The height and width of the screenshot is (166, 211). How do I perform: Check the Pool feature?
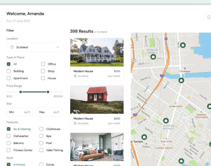click(x=41, y=143)
